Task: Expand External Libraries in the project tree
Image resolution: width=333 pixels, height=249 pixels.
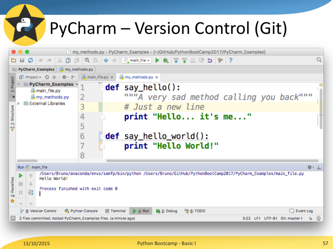Action: 19,103
